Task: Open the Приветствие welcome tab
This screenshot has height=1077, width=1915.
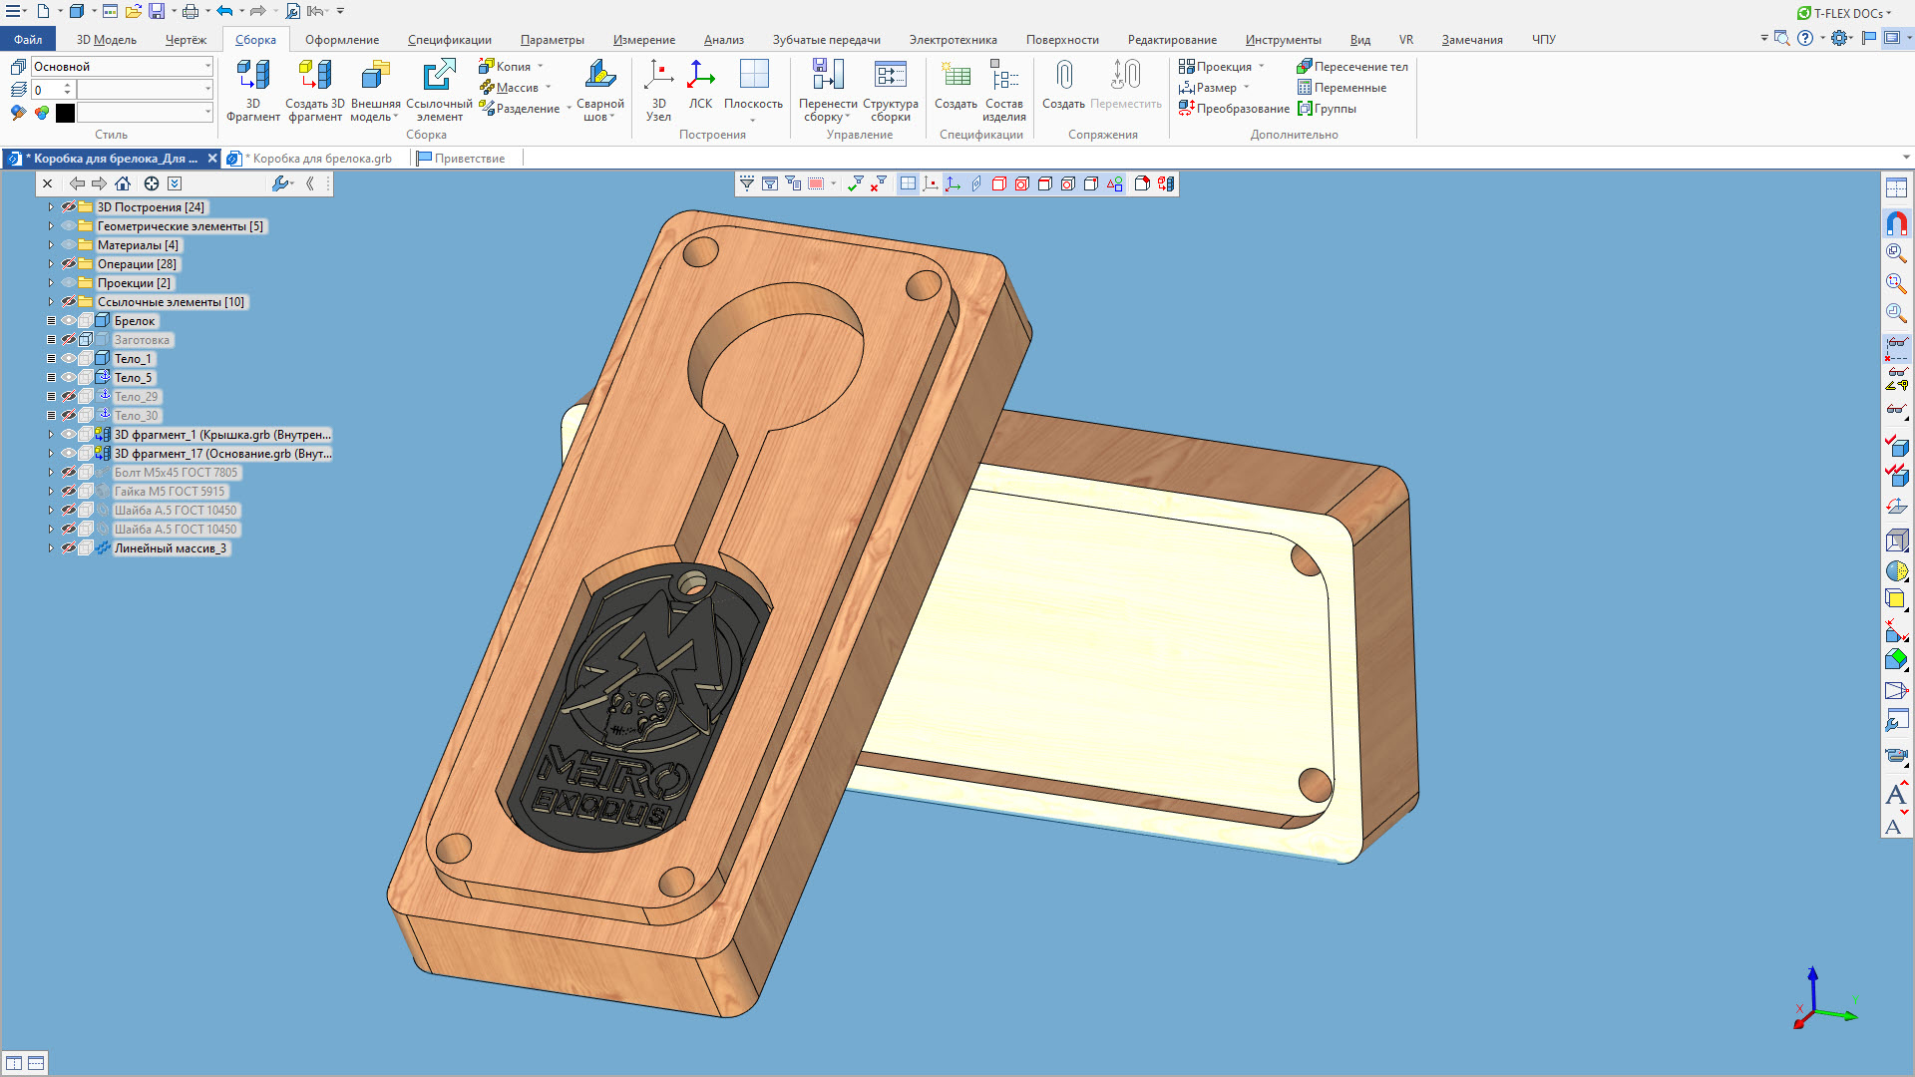Action: pyautogui.click(x=461, y=159)
